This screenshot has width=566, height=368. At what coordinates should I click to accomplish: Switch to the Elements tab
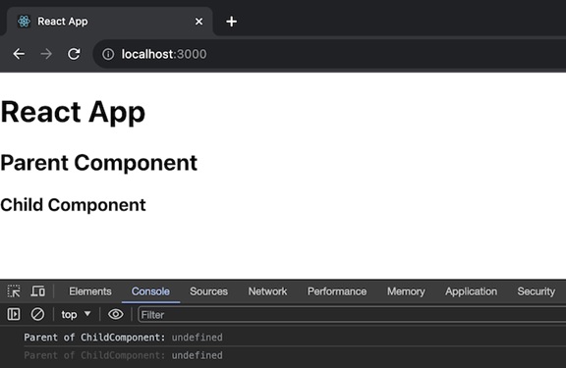coord(90,291)
